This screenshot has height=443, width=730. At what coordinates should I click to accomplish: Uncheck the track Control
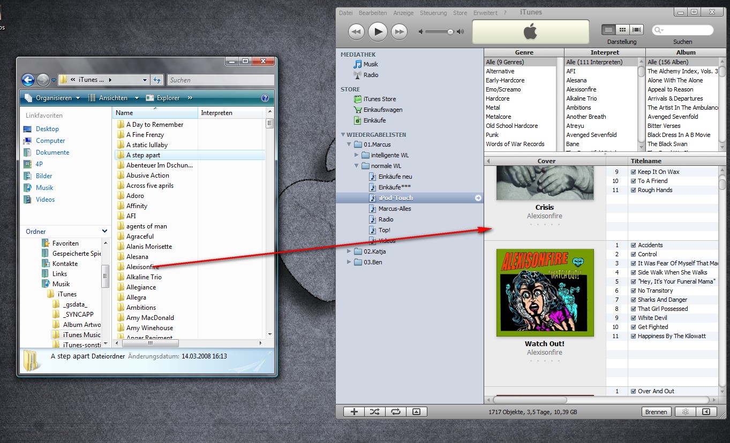point(634,254)
